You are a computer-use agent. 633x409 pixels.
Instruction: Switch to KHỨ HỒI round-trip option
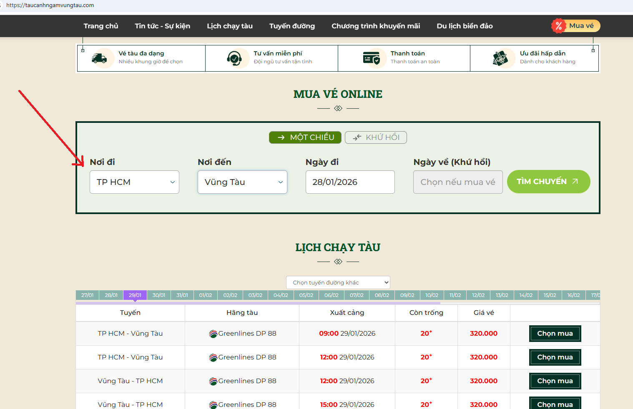(x=376, y=137)
